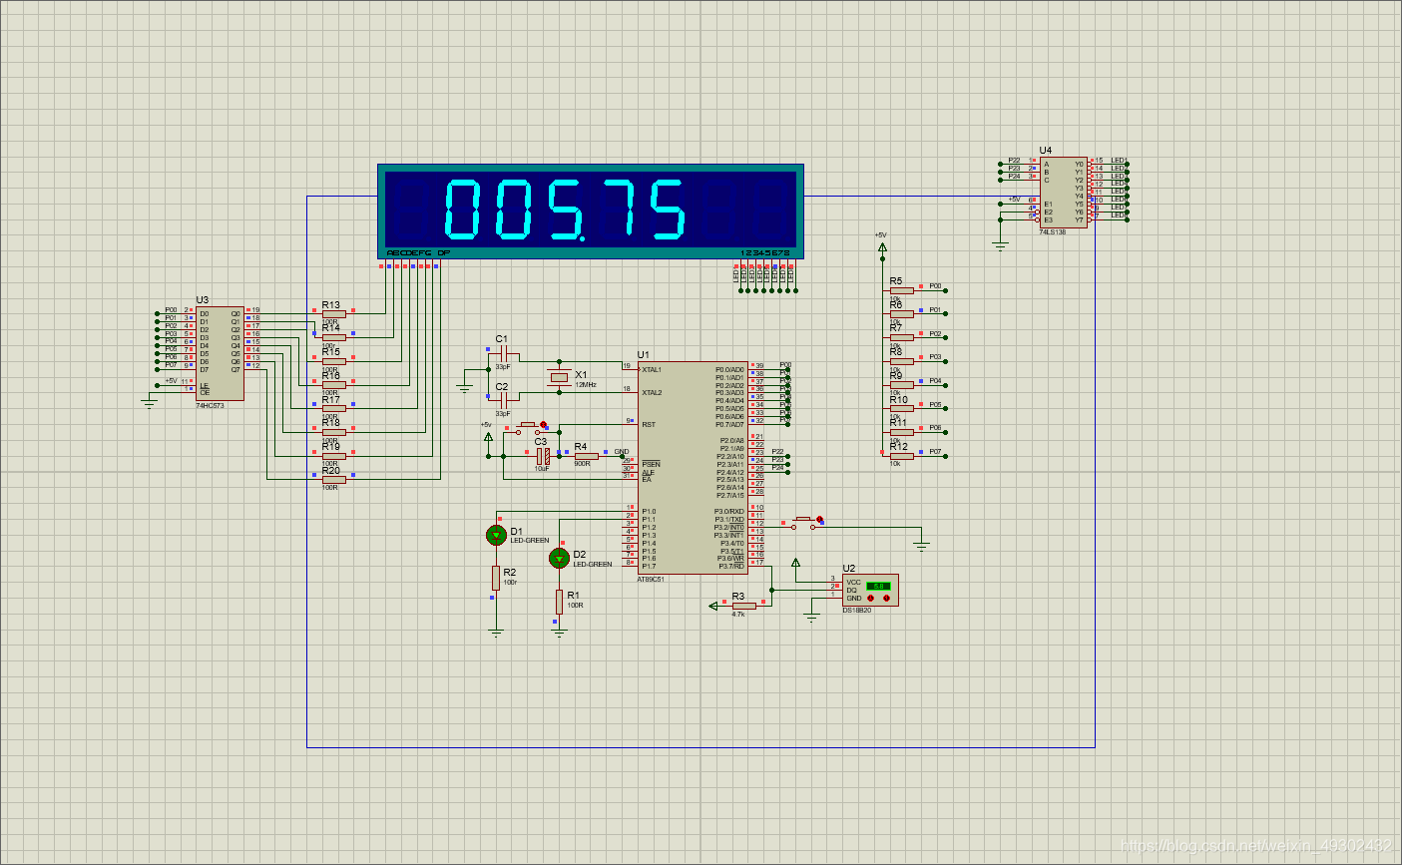The width and height of the screenshot is (1402, 865).
Task: Select pull-up resistor R10 on P05
Action: point(901,409)
